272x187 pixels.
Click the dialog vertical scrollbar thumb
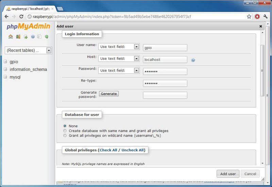pyautogui.click(x=262, y=71)
